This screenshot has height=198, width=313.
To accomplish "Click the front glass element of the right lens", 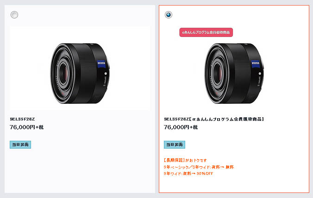I will pyautogui.click(x=218, y=73).
